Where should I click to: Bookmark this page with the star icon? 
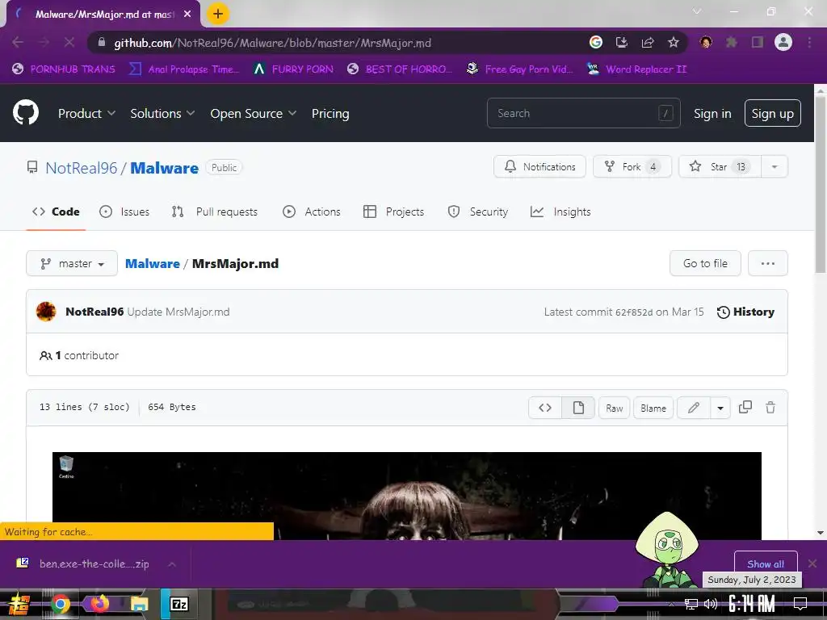pyautogui.click(x=673, y=42)
